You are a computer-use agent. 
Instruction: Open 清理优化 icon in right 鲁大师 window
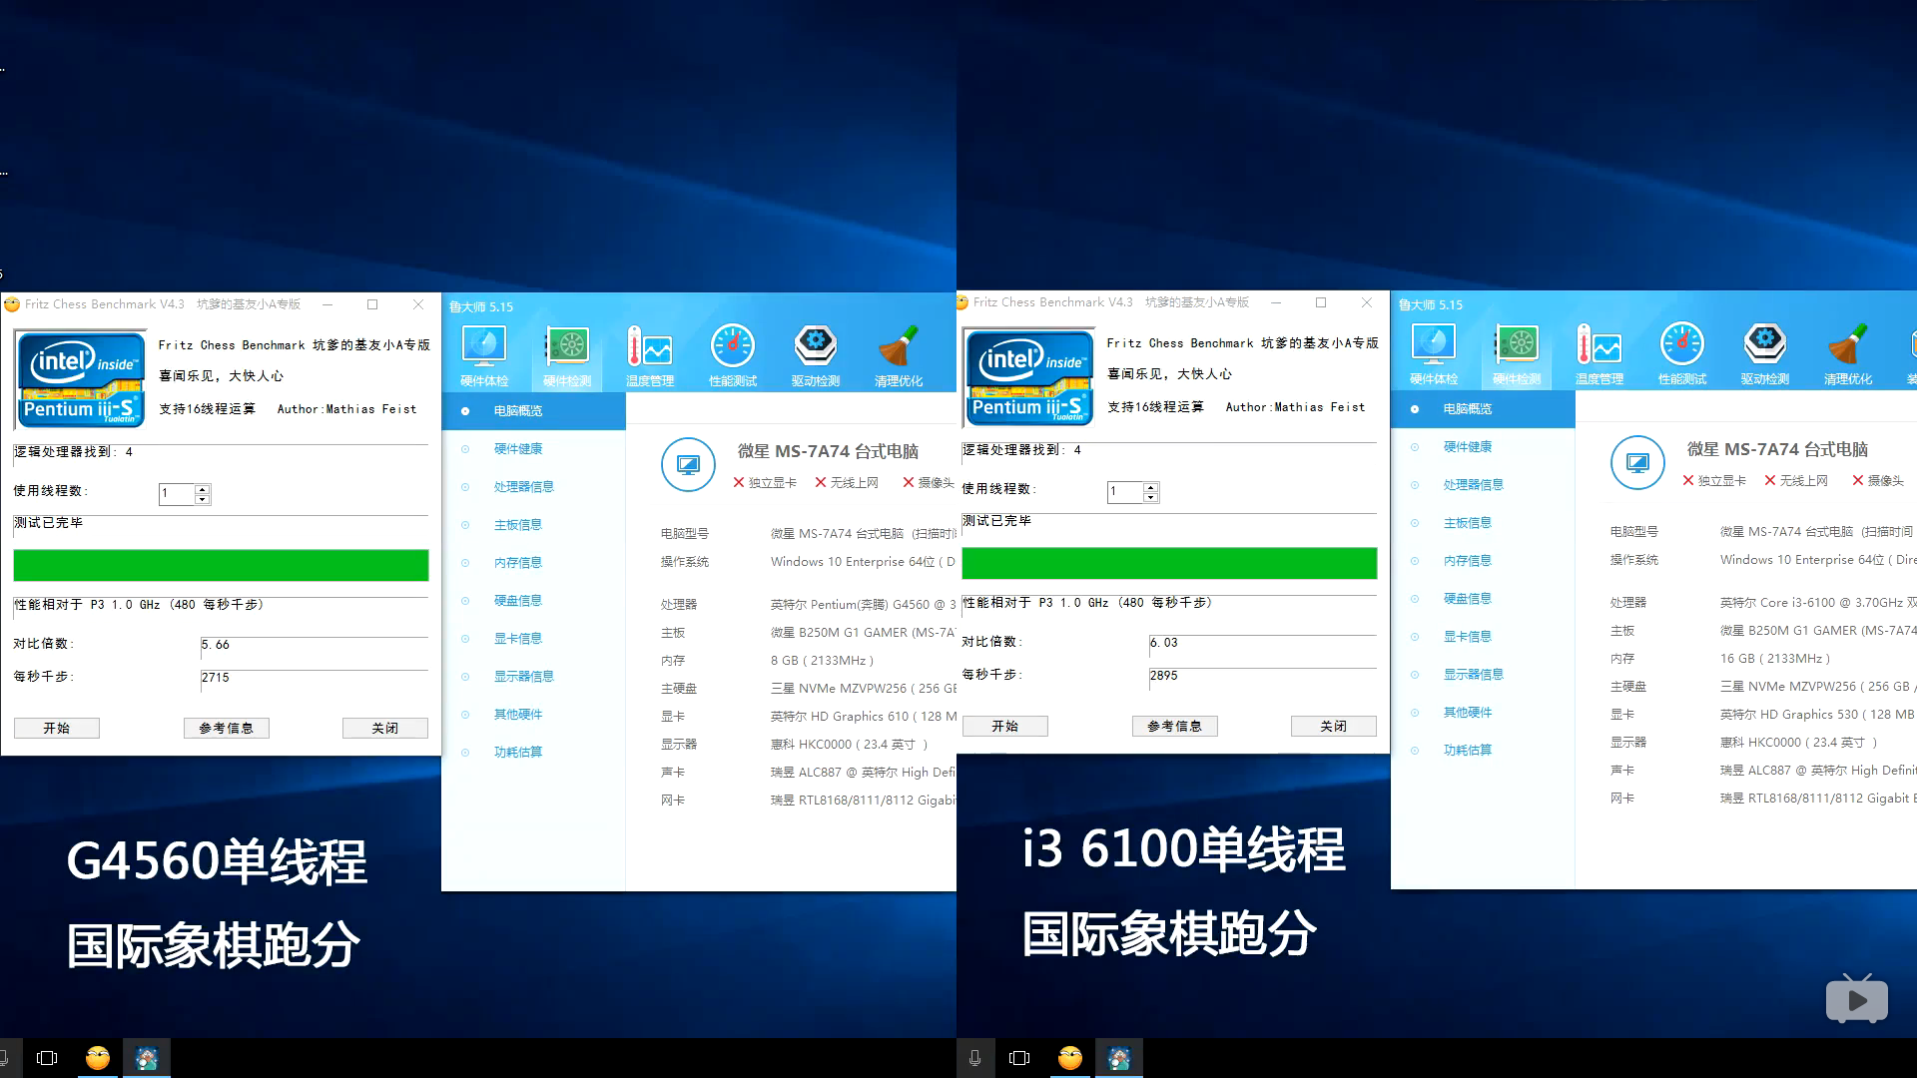click(1848, 354)
